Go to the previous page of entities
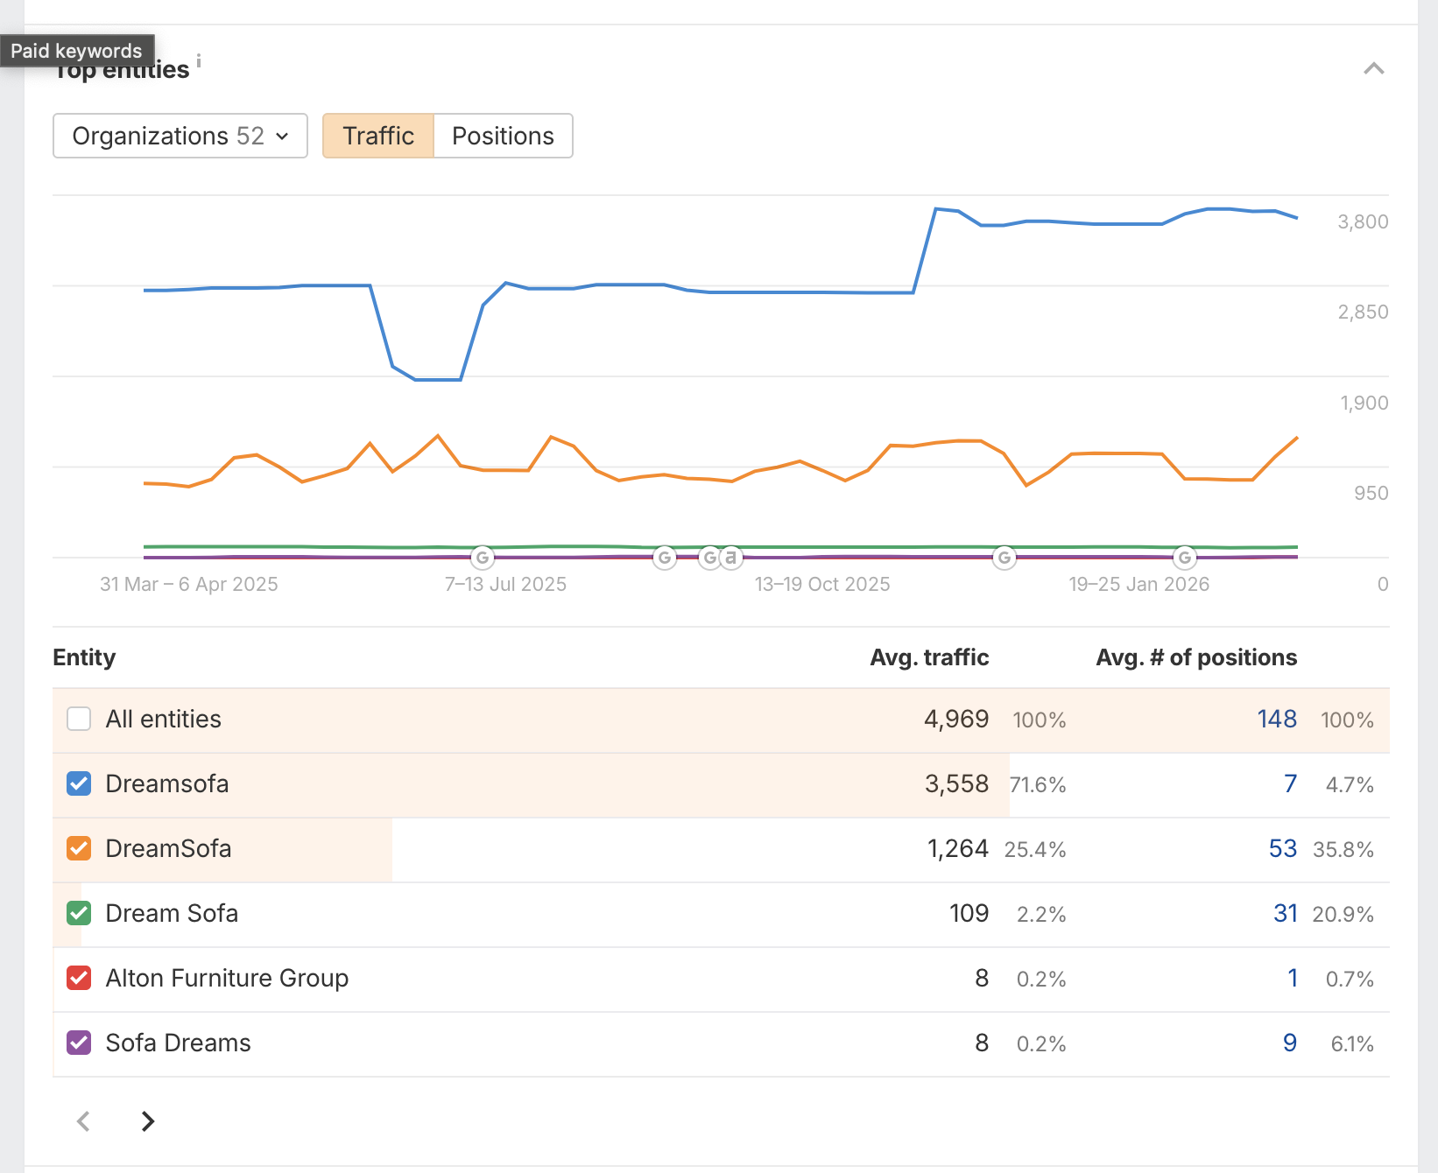The height and width of the screenshot is (1173, 1438). [82, 1121]
